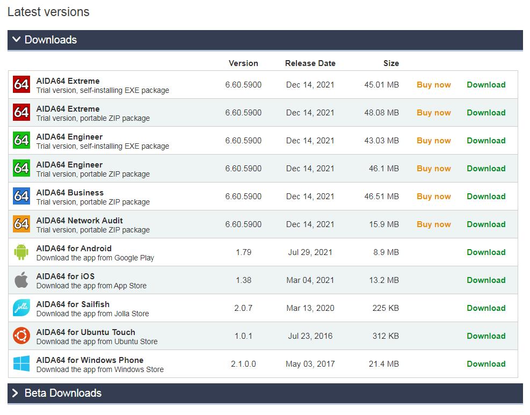The height and width of the screenshot is (415, 530).
Task: Download AIDA64 for Sailfish
Action: [x=486, y=308]
